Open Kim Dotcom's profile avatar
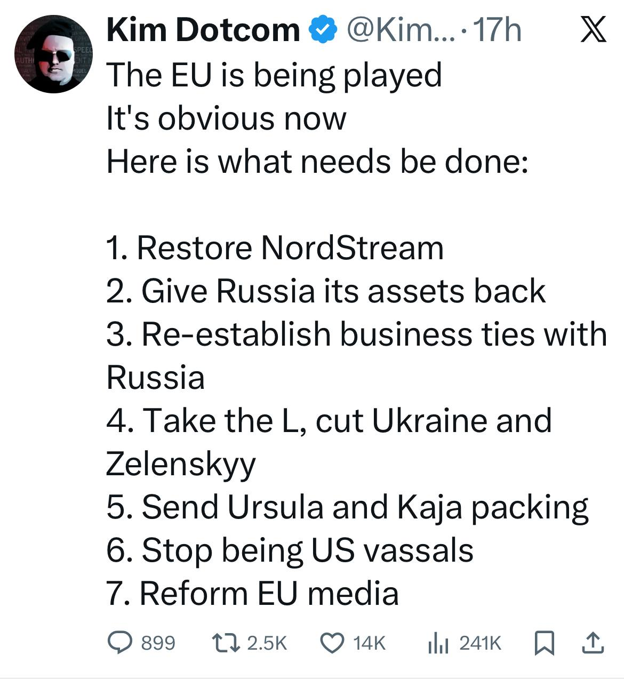 coord(53,55)
